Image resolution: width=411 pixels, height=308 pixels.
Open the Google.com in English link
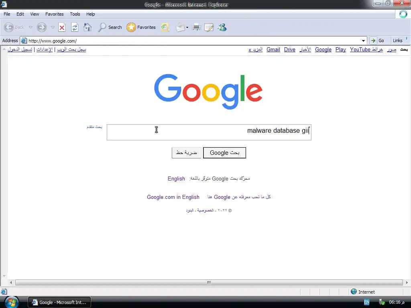[x=173, y=197]
